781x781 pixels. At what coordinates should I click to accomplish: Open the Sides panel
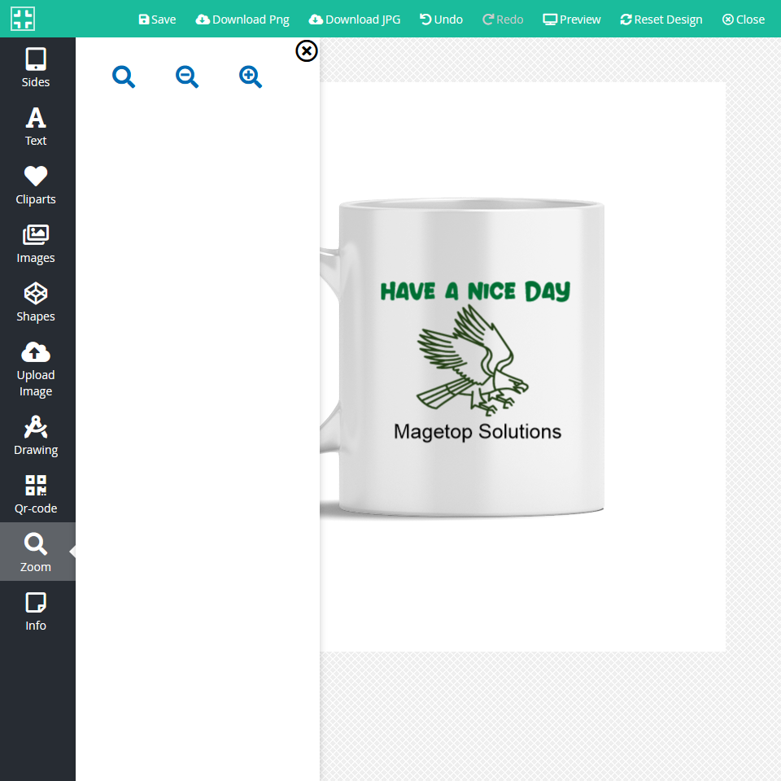36,68
